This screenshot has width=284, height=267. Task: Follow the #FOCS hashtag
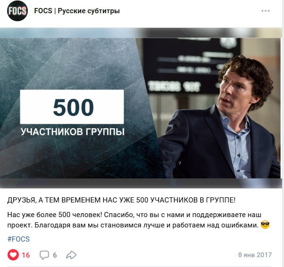click(x=18, y=239)
